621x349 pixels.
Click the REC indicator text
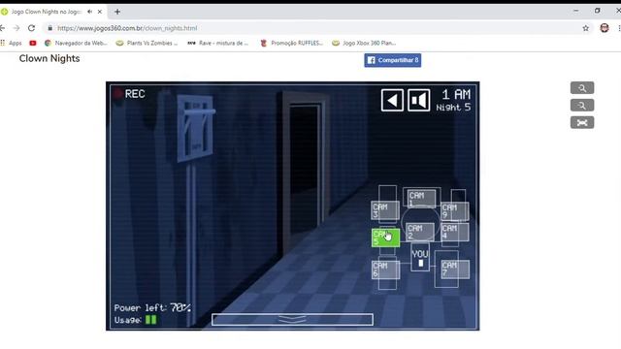(x=135, y=94)
